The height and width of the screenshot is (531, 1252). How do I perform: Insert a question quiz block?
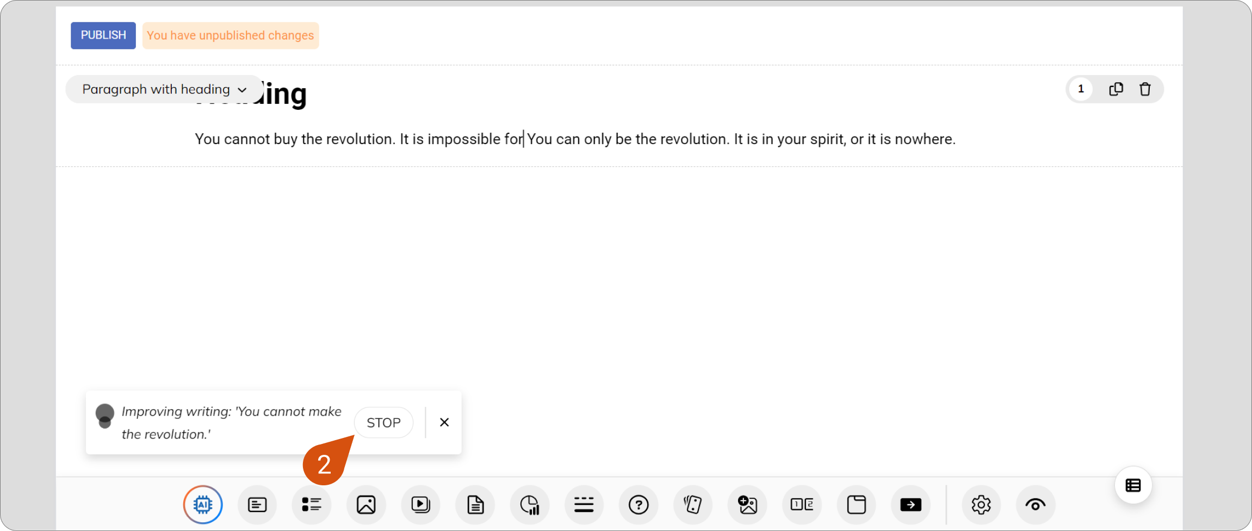coord(639,505)
